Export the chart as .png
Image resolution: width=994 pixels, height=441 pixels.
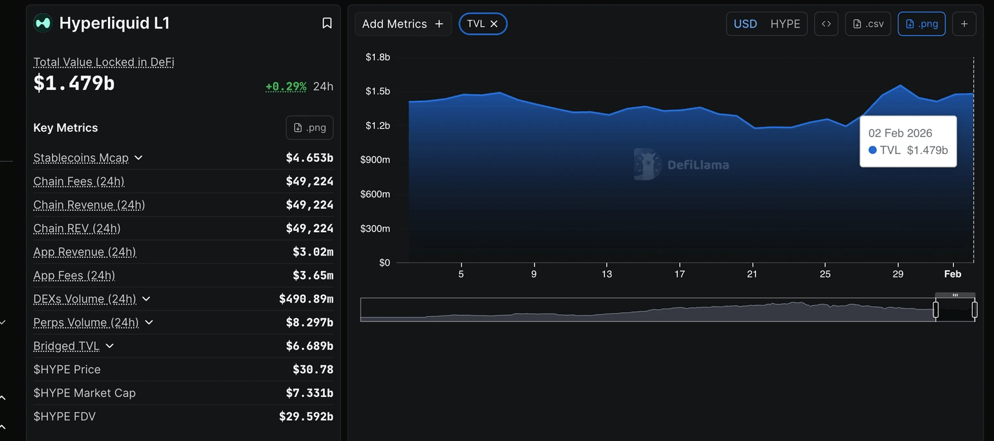(922, 24)
